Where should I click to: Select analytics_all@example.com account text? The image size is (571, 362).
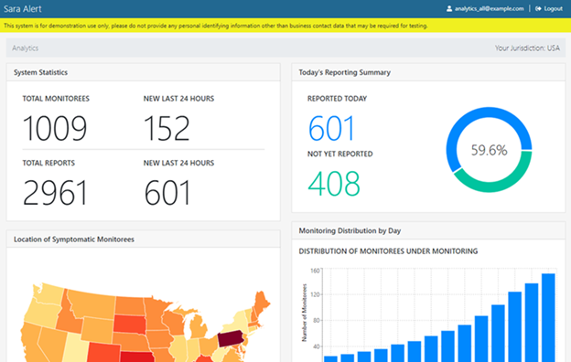[489, 8]
